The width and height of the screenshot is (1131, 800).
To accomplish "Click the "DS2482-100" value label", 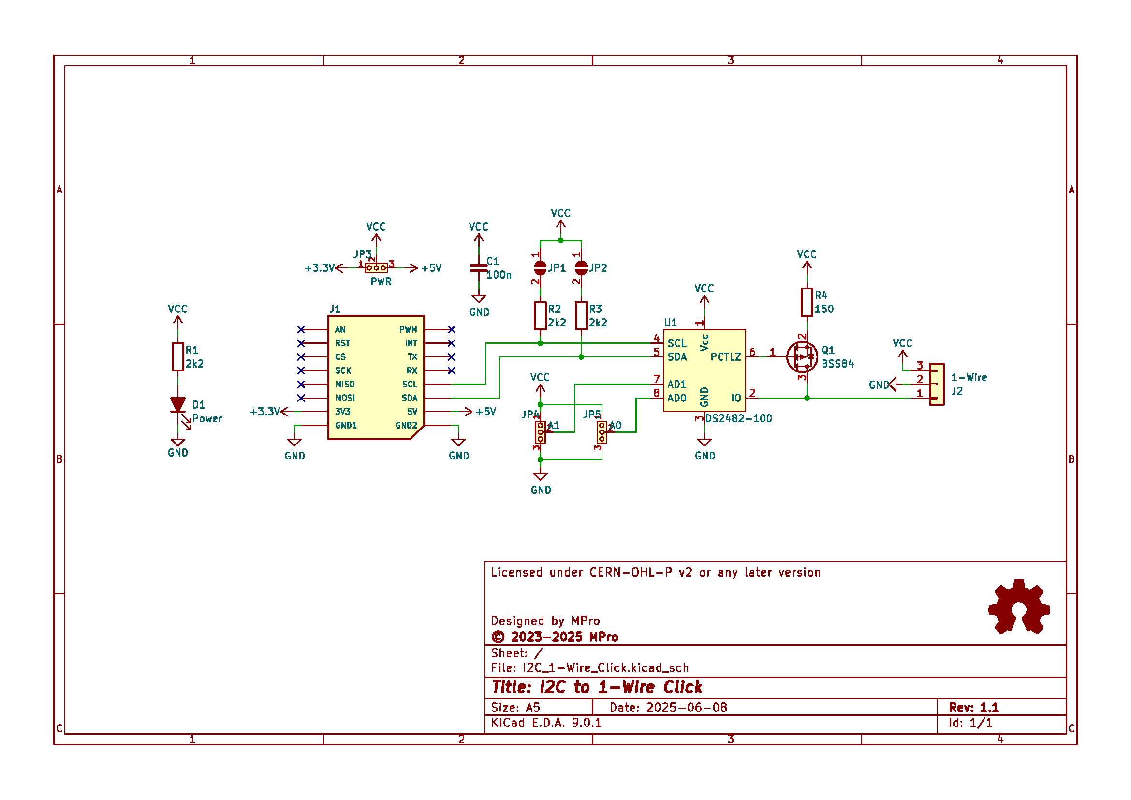I will click(739, 419).
